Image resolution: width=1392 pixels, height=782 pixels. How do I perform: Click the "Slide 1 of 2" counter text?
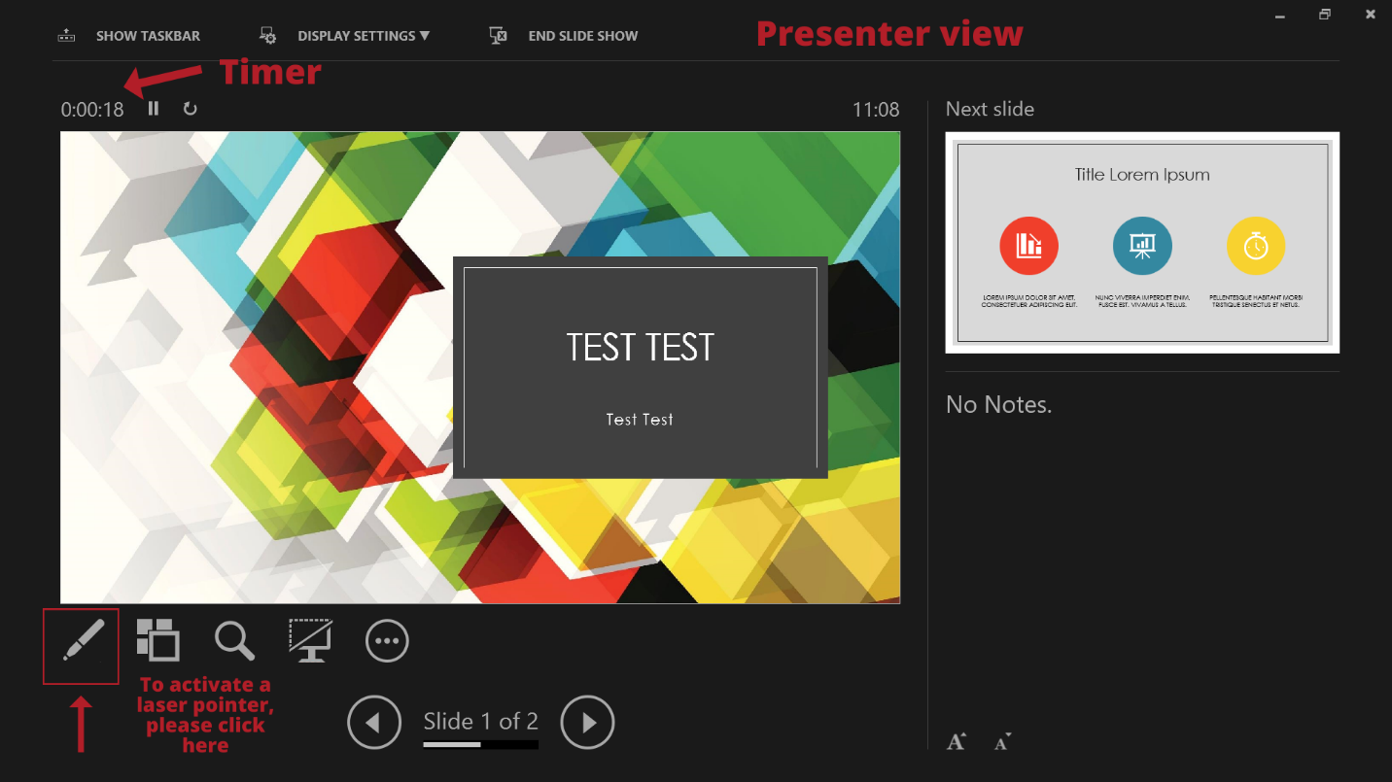(x=480, y=721)
